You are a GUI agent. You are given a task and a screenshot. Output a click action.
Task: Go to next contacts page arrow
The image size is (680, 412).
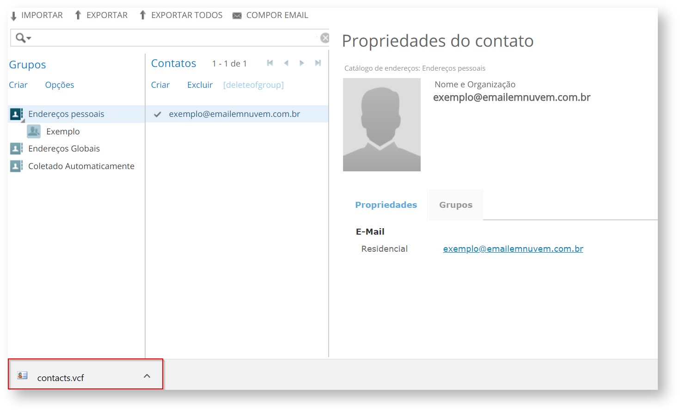coord(301,63)
